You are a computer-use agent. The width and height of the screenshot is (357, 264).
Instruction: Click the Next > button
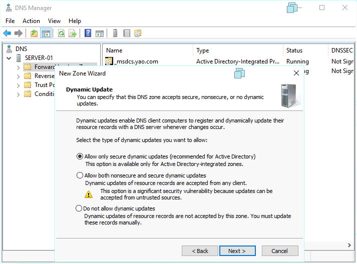[237, 251]
